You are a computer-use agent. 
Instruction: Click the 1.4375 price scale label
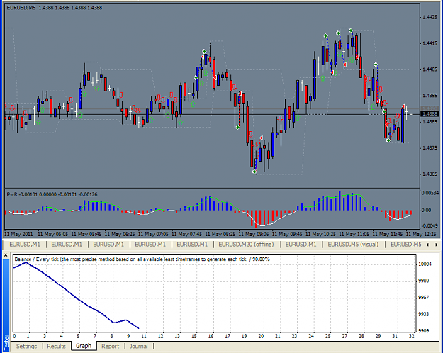[430, 148]
